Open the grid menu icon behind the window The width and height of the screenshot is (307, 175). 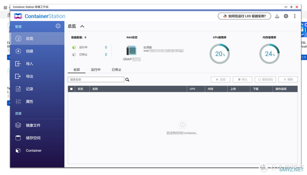click(5, 8)
